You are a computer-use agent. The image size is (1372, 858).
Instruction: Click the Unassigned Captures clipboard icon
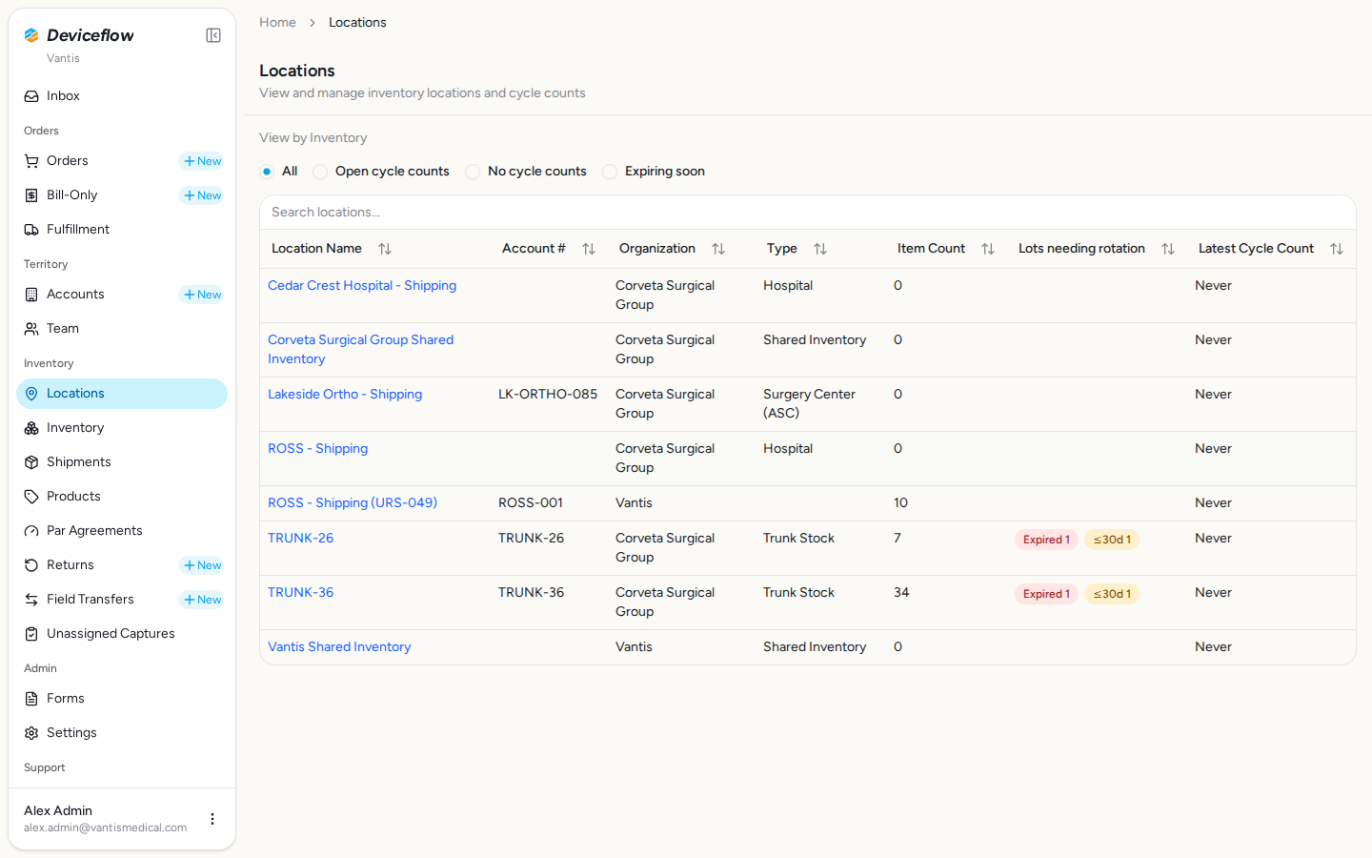31,634
